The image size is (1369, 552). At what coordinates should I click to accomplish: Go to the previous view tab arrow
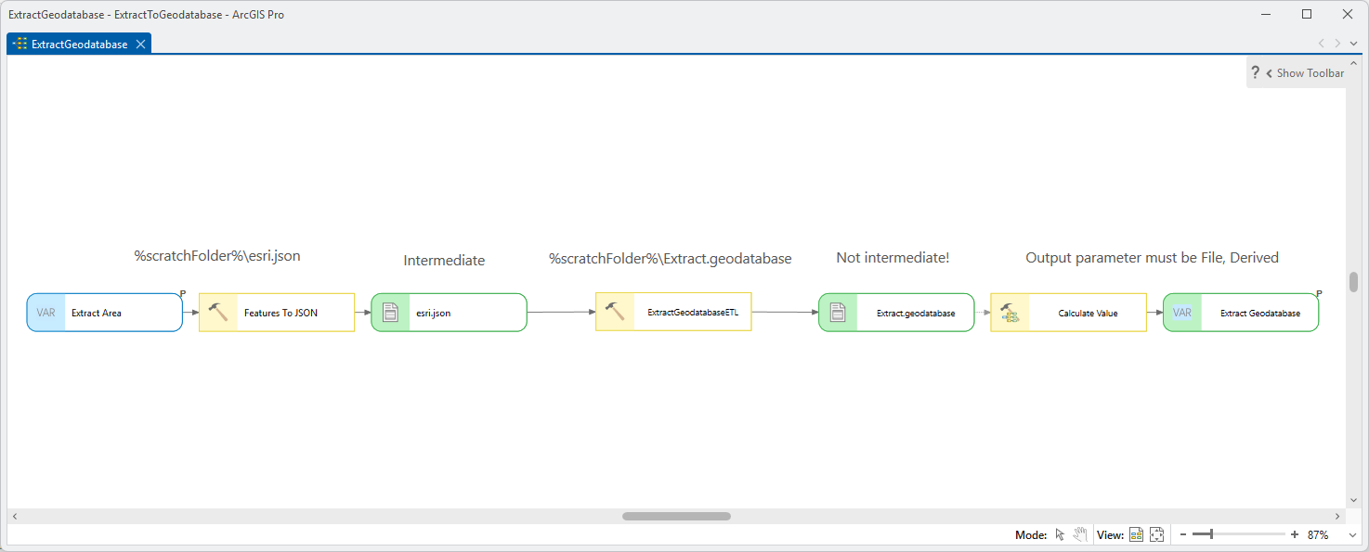[x=1321, y=44]
